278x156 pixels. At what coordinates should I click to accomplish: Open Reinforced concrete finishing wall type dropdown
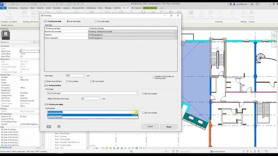pos(175,32)
